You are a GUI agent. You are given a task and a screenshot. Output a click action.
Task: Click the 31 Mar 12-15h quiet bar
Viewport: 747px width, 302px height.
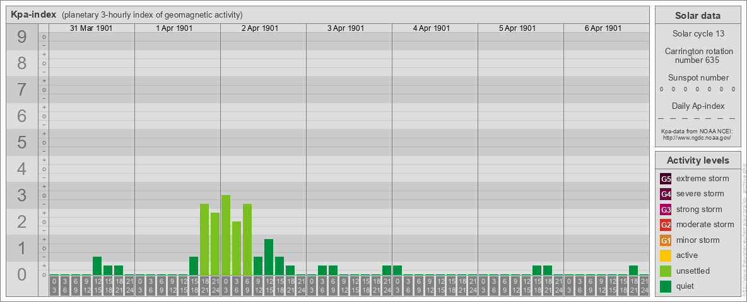pyautogui.click(x=97, y=266)
